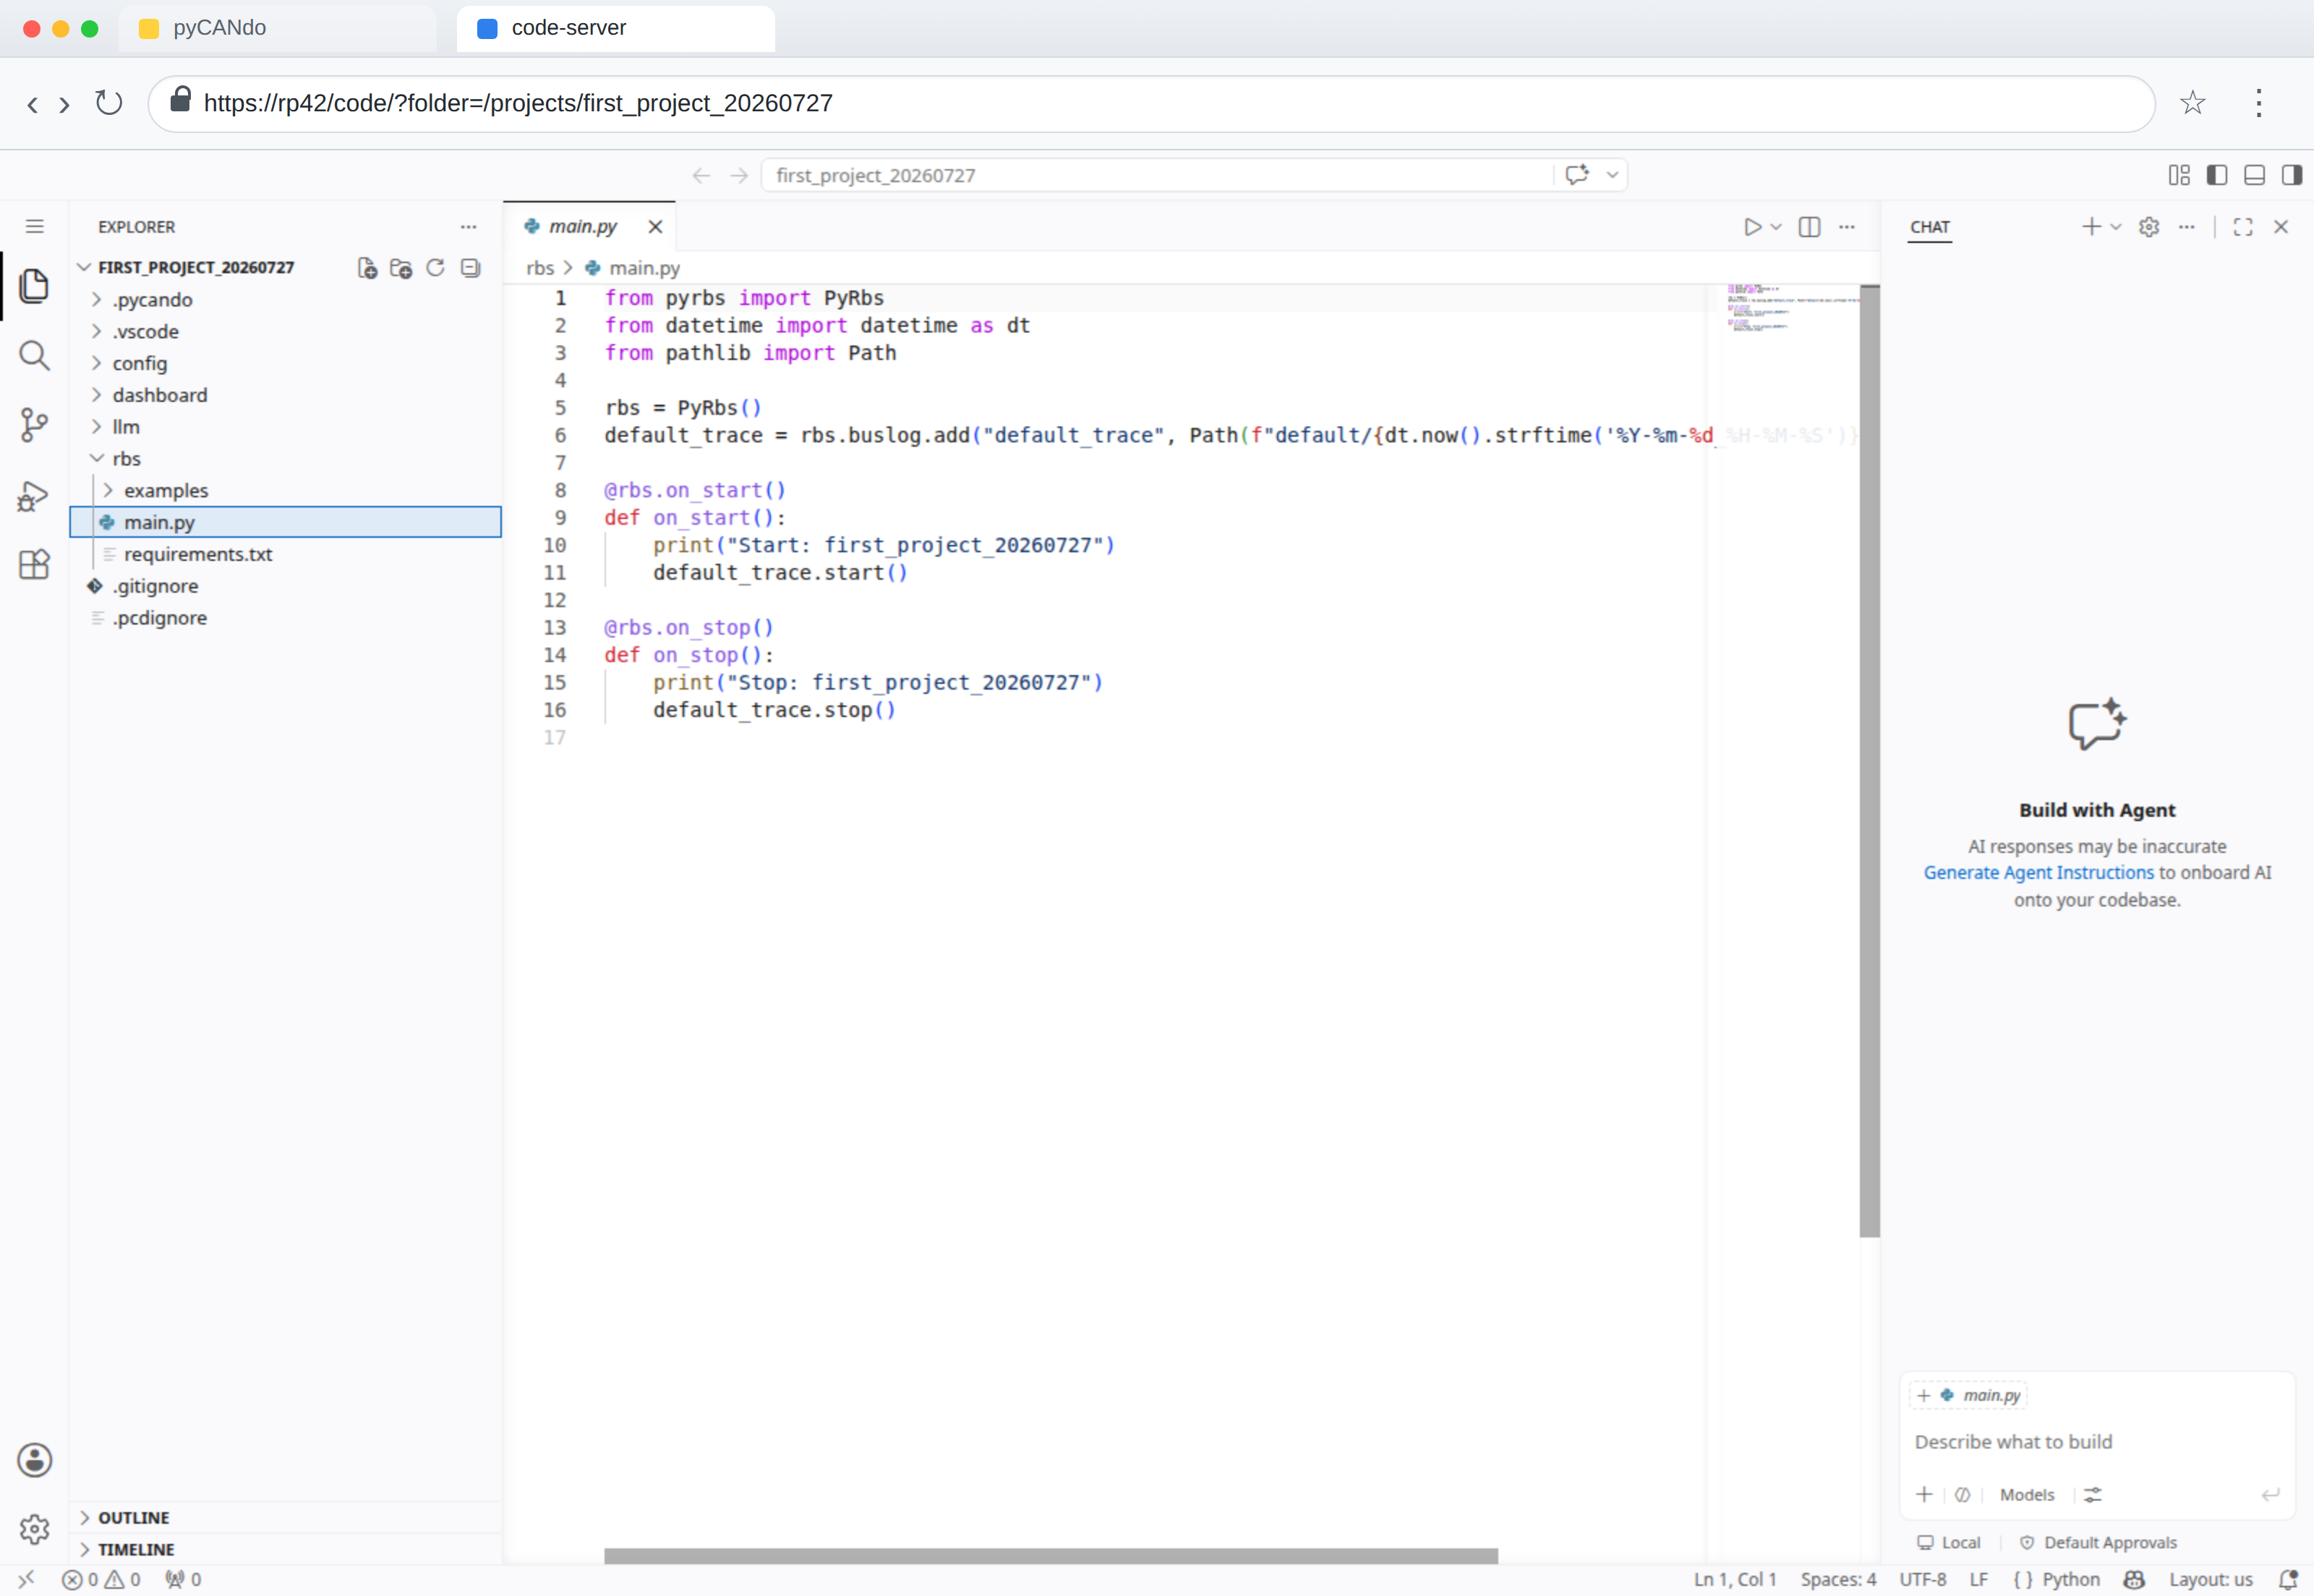
Task: Run the Python file
Action: click(1751, 227)
